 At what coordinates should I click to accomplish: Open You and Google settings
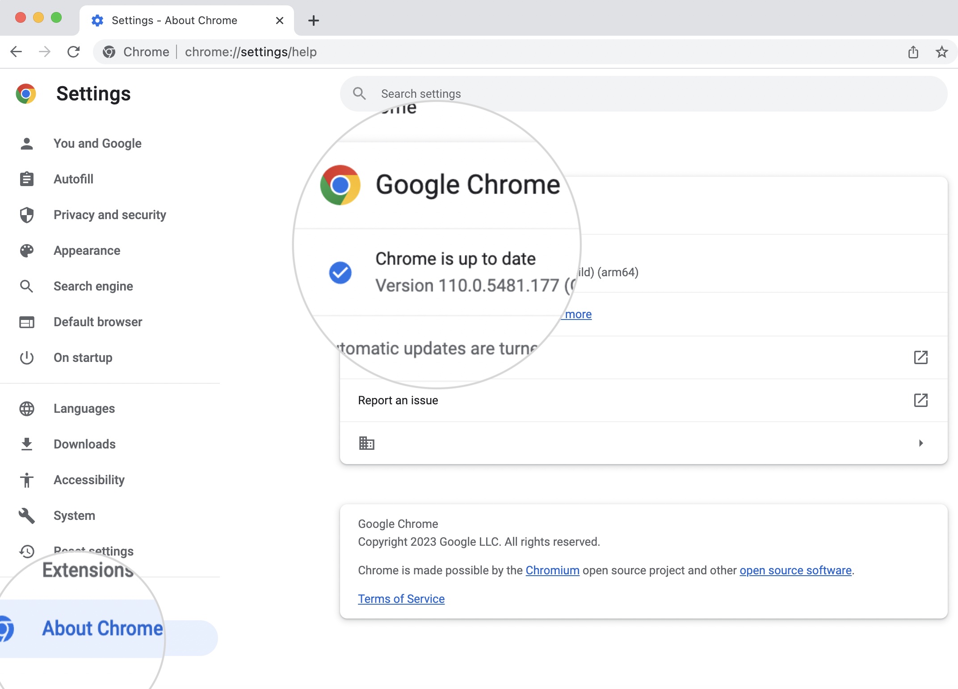97,143
